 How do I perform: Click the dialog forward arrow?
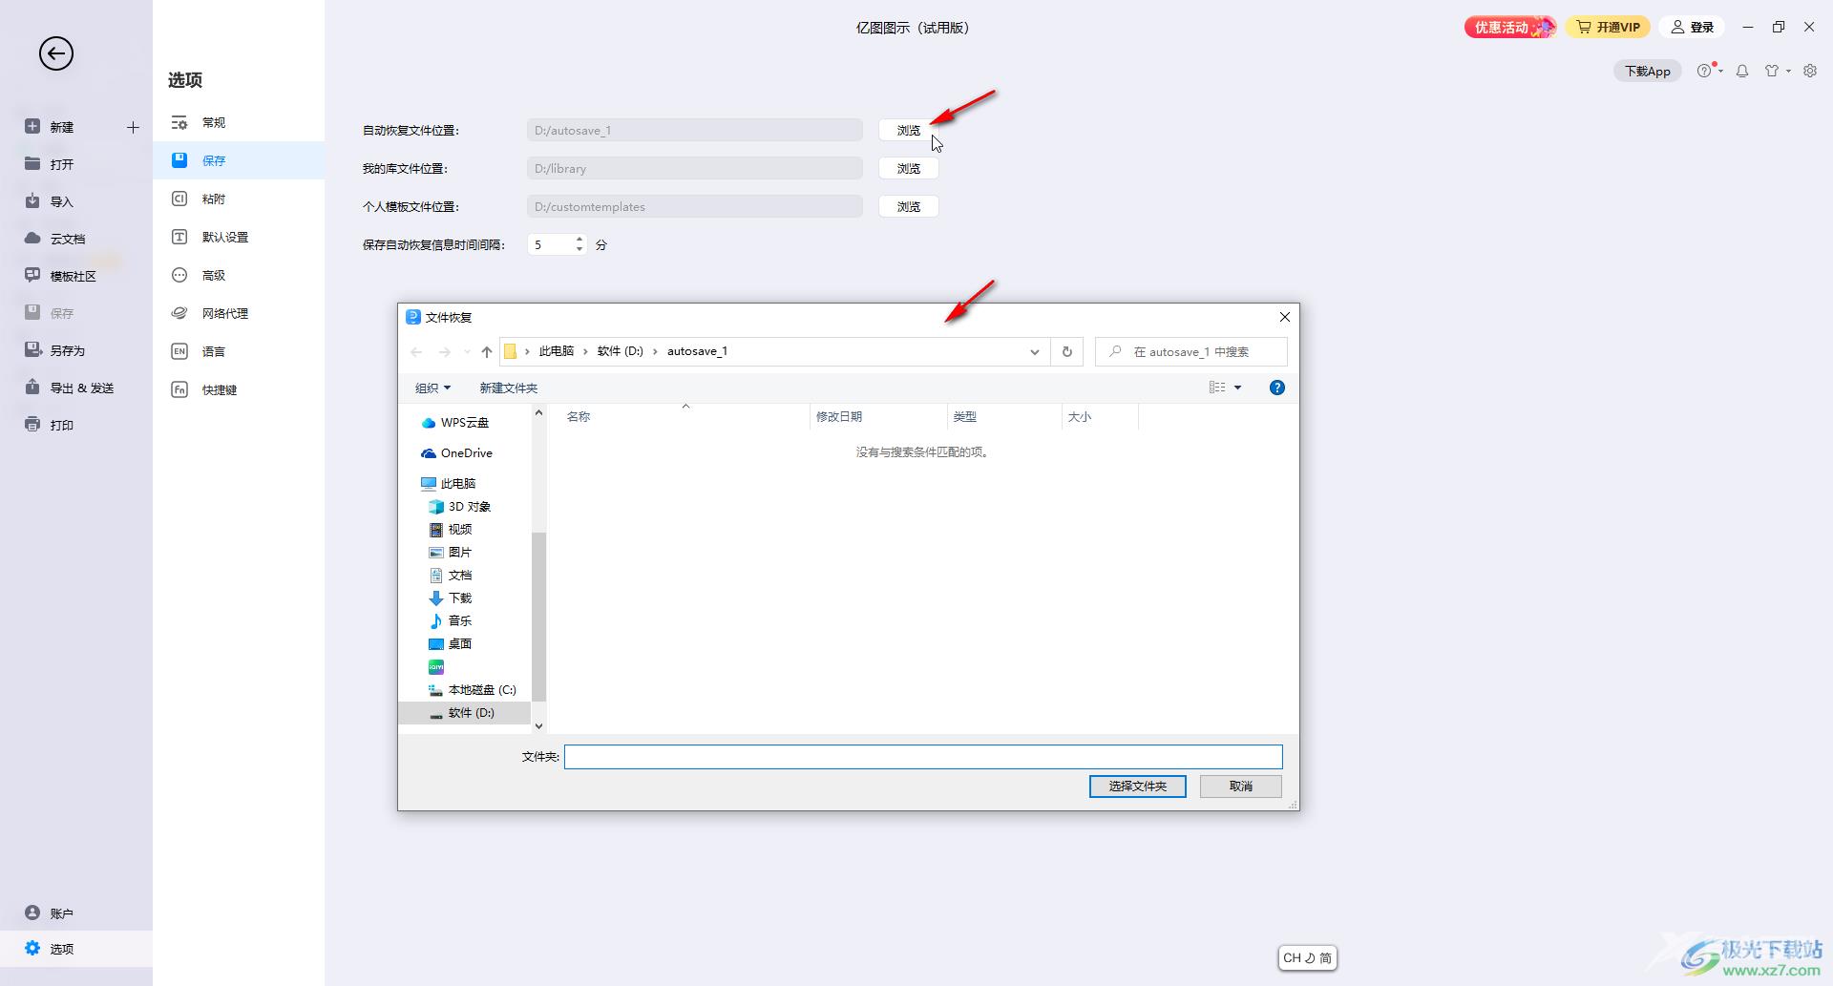445,351
